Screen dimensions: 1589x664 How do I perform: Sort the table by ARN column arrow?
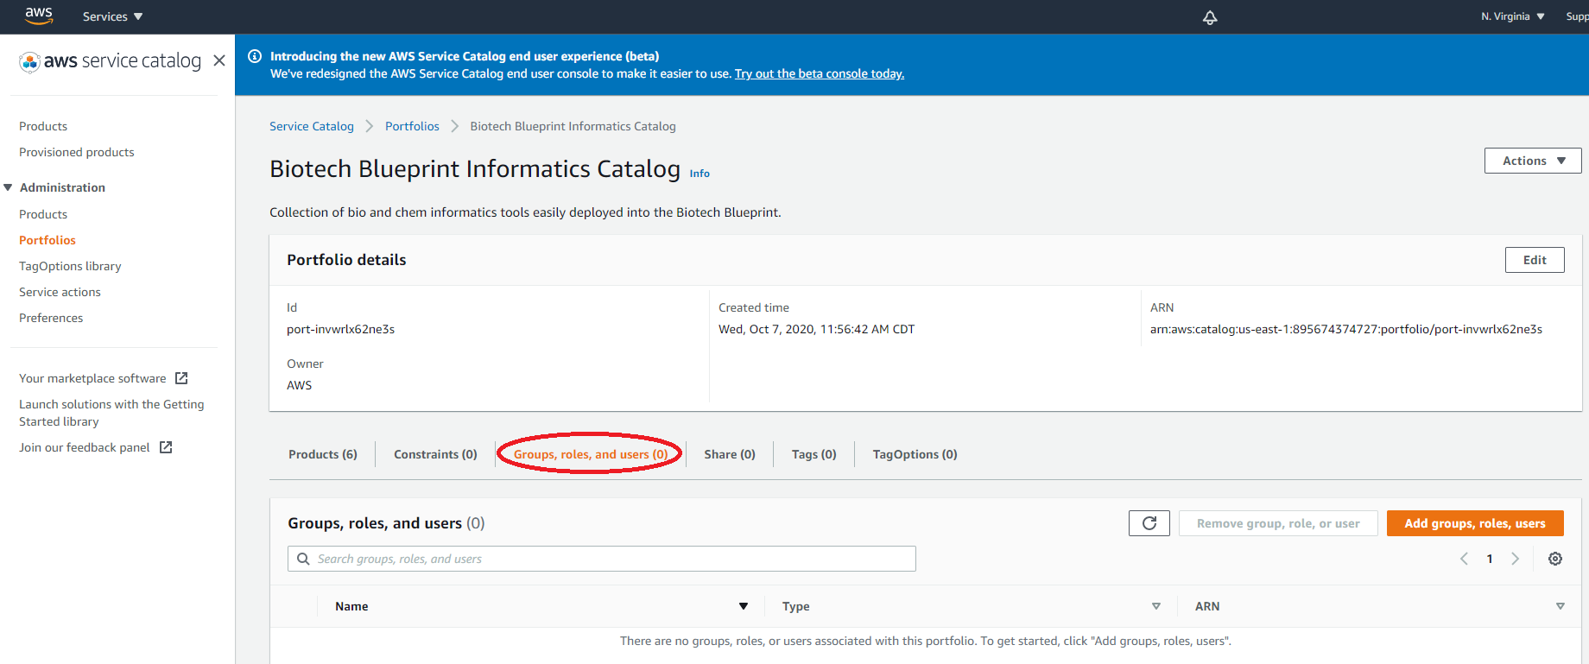[1561, 606]
